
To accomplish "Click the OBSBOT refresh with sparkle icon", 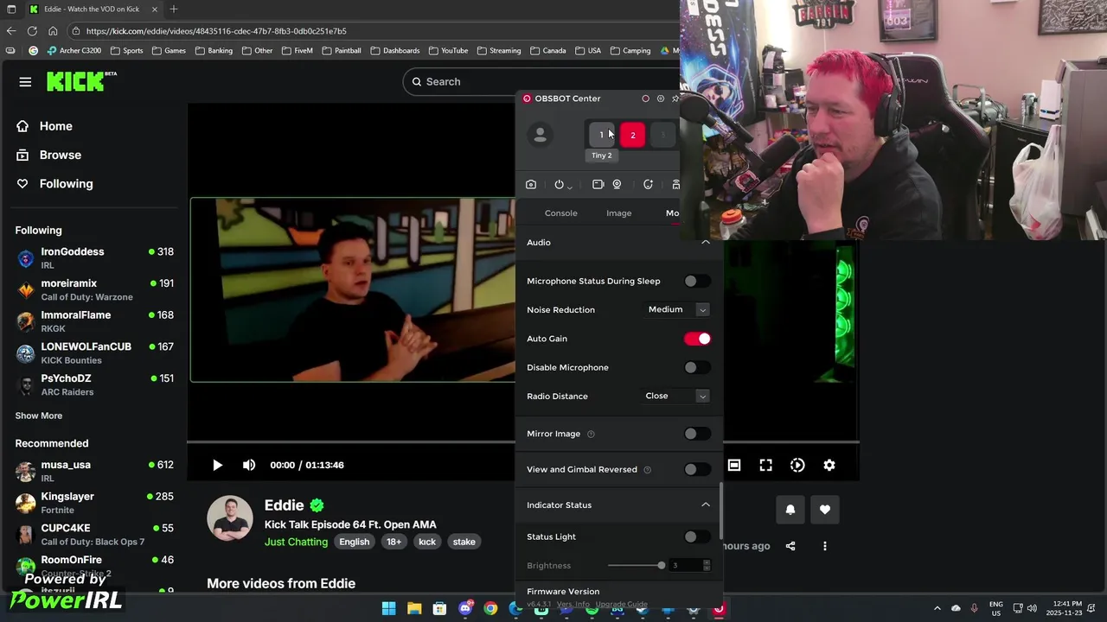I will click(648, 185).
